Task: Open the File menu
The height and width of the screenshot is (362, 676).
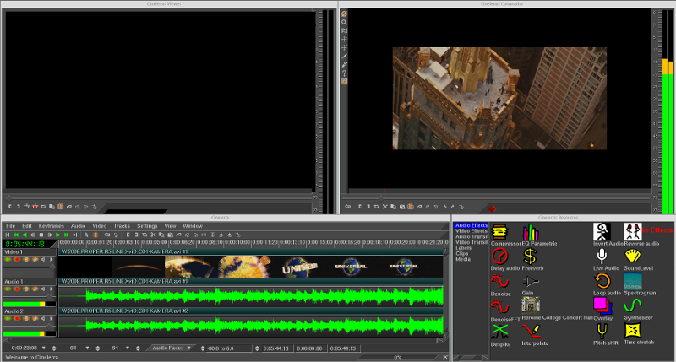Action: pyautogui.click(x=11, y=226)
